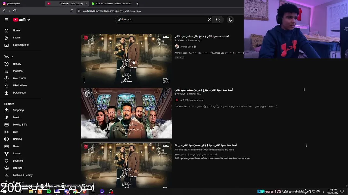Click the CC badge on first result
The width and height of the screenshot is (348, 195).
[x=182, y=58]
